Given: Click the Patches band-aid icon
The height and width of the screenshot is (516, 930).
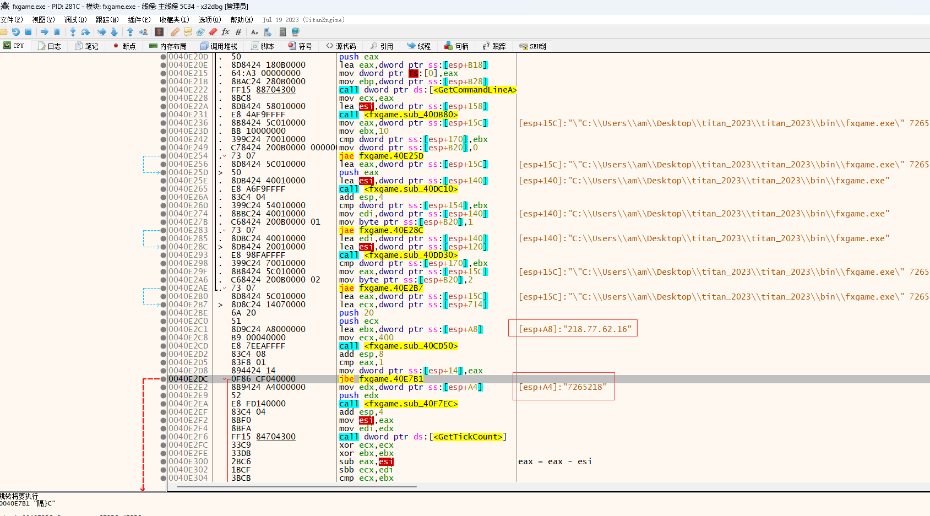Looking at the screenshot, I should click(175, 32).
